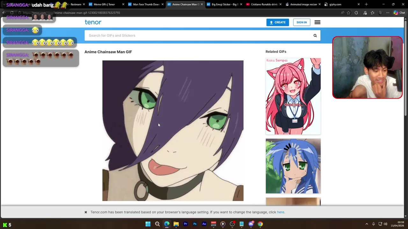
Task: Click the main Chainsaw Man GIF image
Action: coord(173,131)
